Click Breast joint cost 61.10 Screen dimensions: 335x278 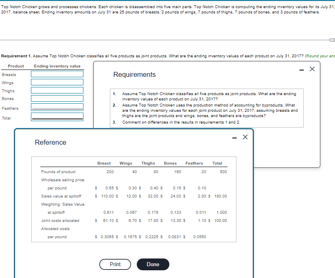[108, 220]
